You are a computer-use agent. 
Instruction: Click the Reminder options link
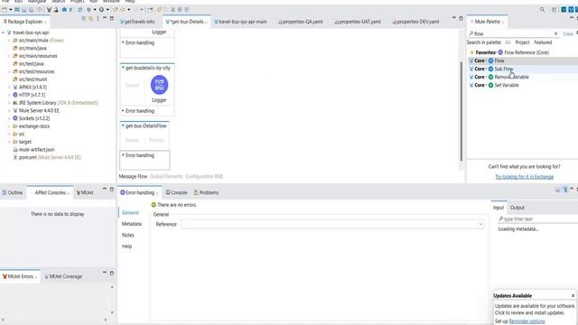pos(527,321)
